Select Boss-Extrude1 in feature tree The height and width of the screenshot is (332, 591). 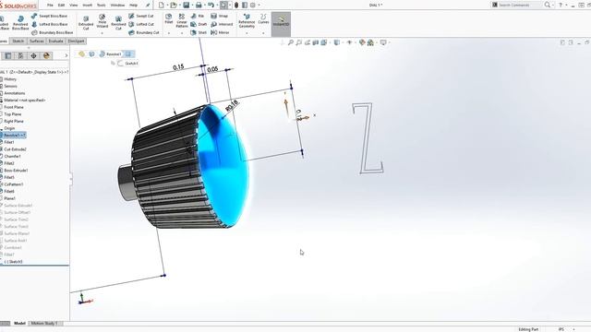point(15,170)
